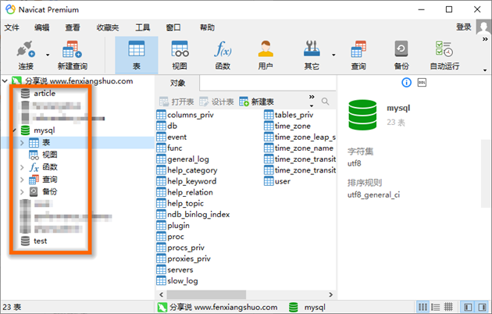Open the dropdown arrow beside 连接
492x314 pixels.
pyautogui.click(x=48, y=55)
